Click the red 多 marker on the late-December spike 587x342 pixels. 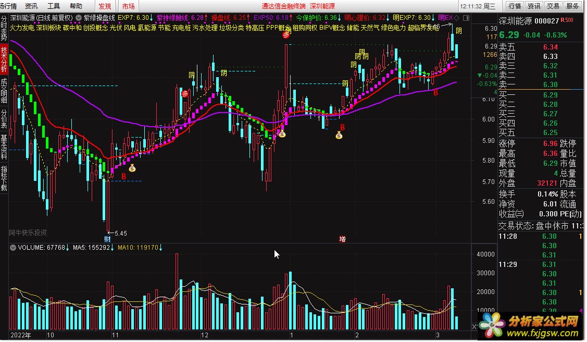286,35
